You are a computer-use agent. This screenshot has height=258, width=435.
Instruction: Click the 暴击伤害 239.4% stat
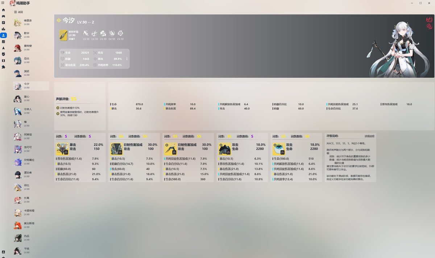(x=75, y=65)
